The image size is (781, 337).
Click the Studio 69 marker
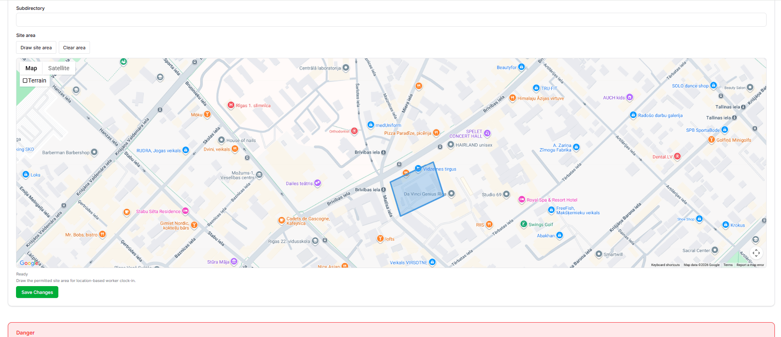tap(507, 194)
